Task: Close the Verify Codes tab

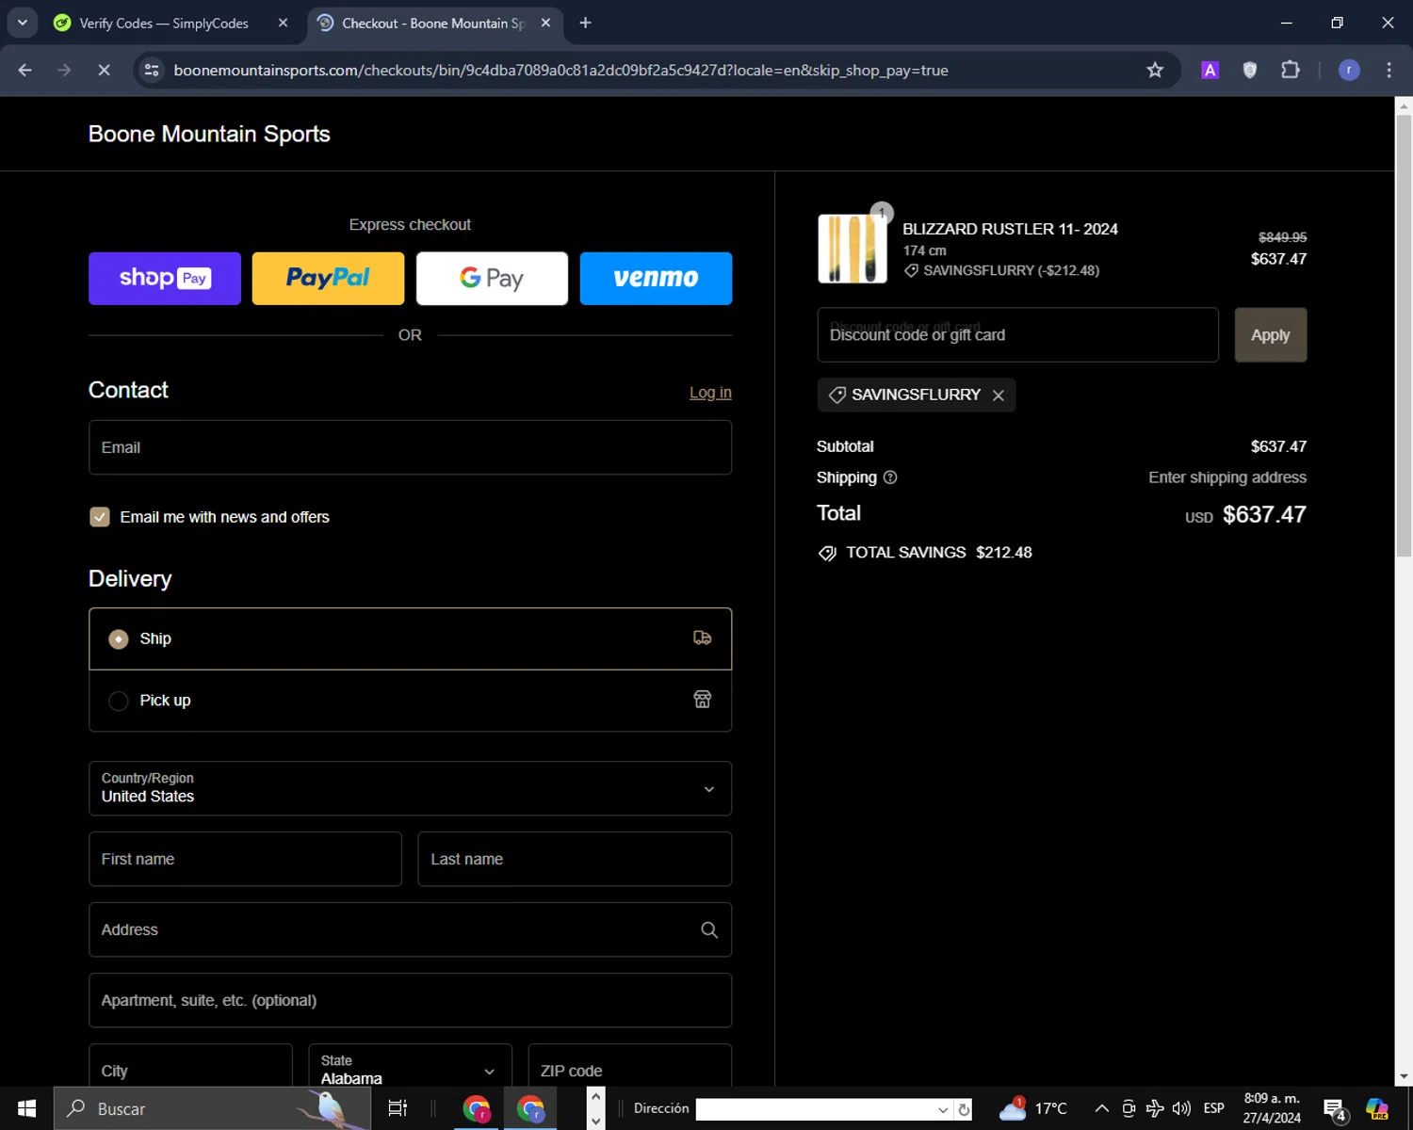Action: pyautogui.click(x=283, y=23)
